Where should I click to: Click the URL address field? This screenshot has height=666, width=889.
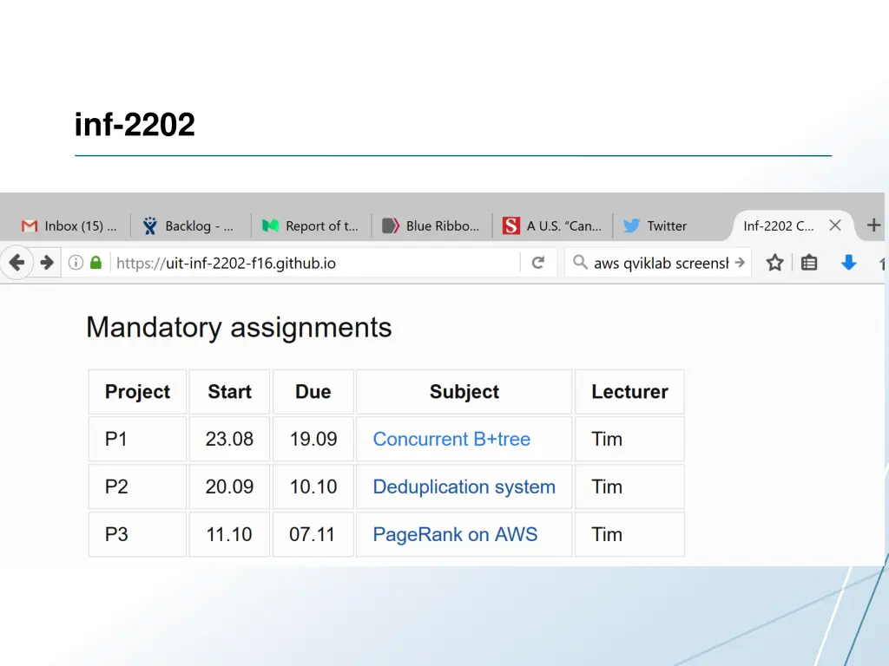click(313, 263)
